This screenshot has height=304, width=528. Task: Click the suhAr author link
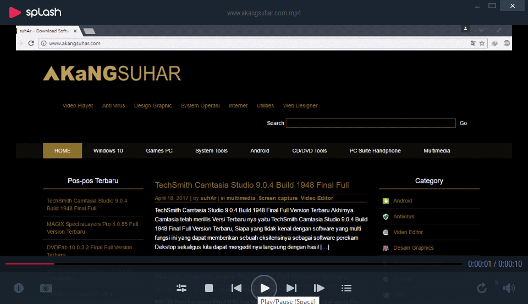tap(208, 198)
